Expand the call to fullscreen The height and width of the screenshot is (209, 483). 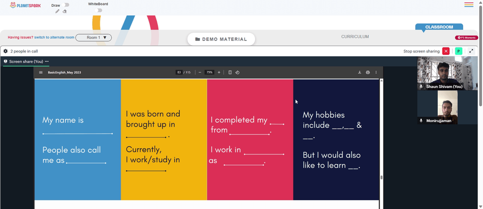pyautogui.click(x=471, y=51)
